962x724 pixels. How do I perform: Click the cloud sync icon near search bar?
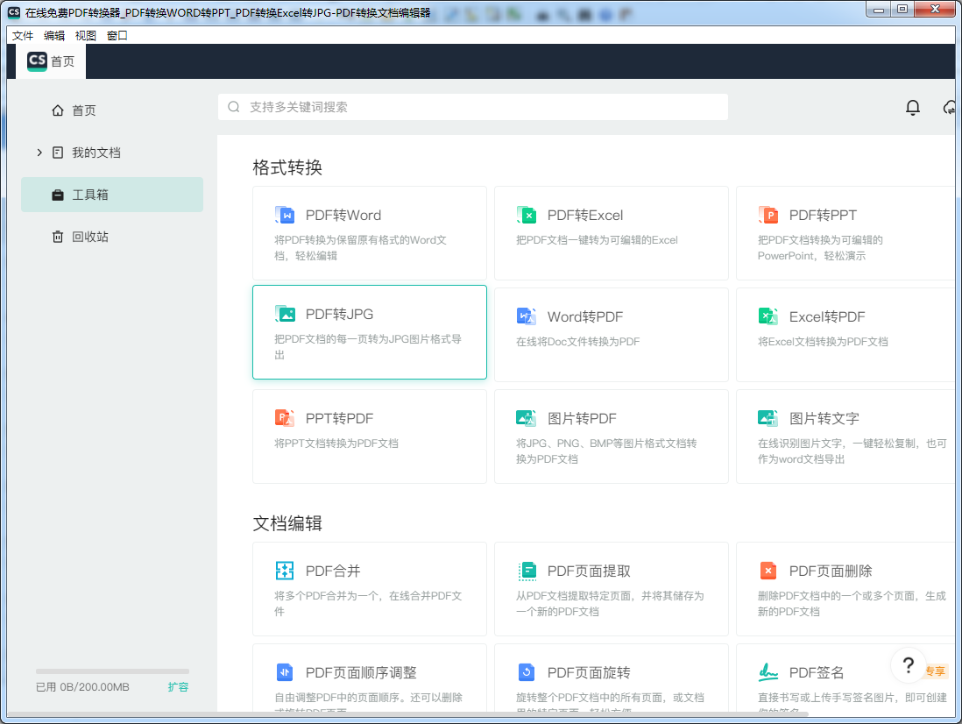click(949, 107)
